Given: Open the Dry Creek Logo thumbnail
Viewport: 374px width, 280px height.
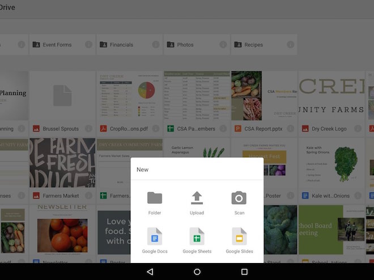Looking at the screenshot, I should tap(331, 96).
